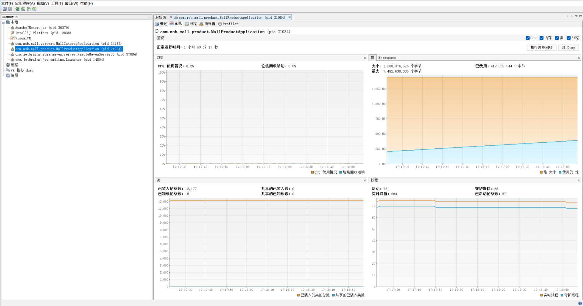Click the 使用的 堆 legend entry
583x306 pixels.
tap(568, 172)
